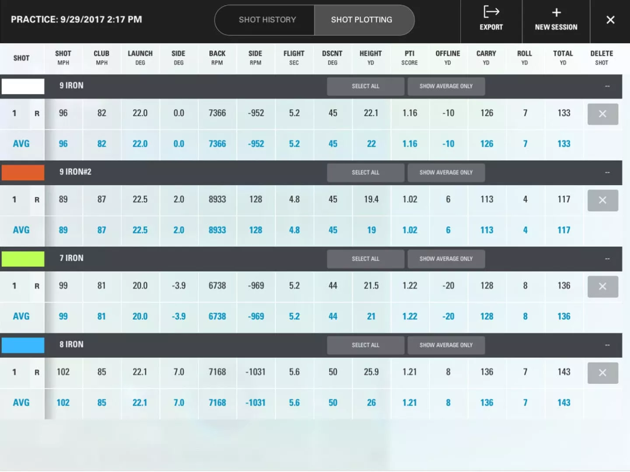The height and width of the screenshot is (472, 630).
Task: Click the Export icon in top bar
Action: [x=491, y=19]
